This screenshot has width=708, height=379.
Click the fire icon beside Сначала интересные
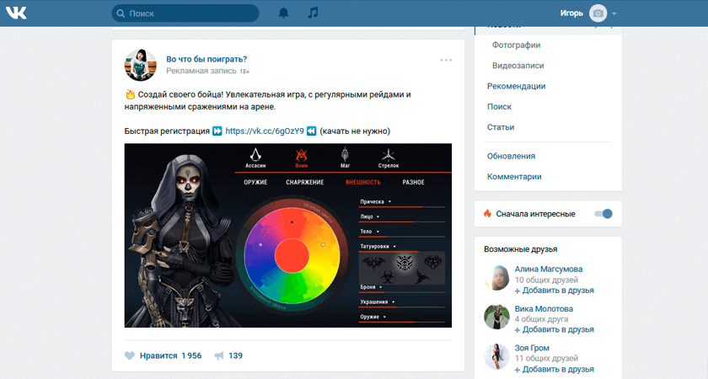[487, 213]
